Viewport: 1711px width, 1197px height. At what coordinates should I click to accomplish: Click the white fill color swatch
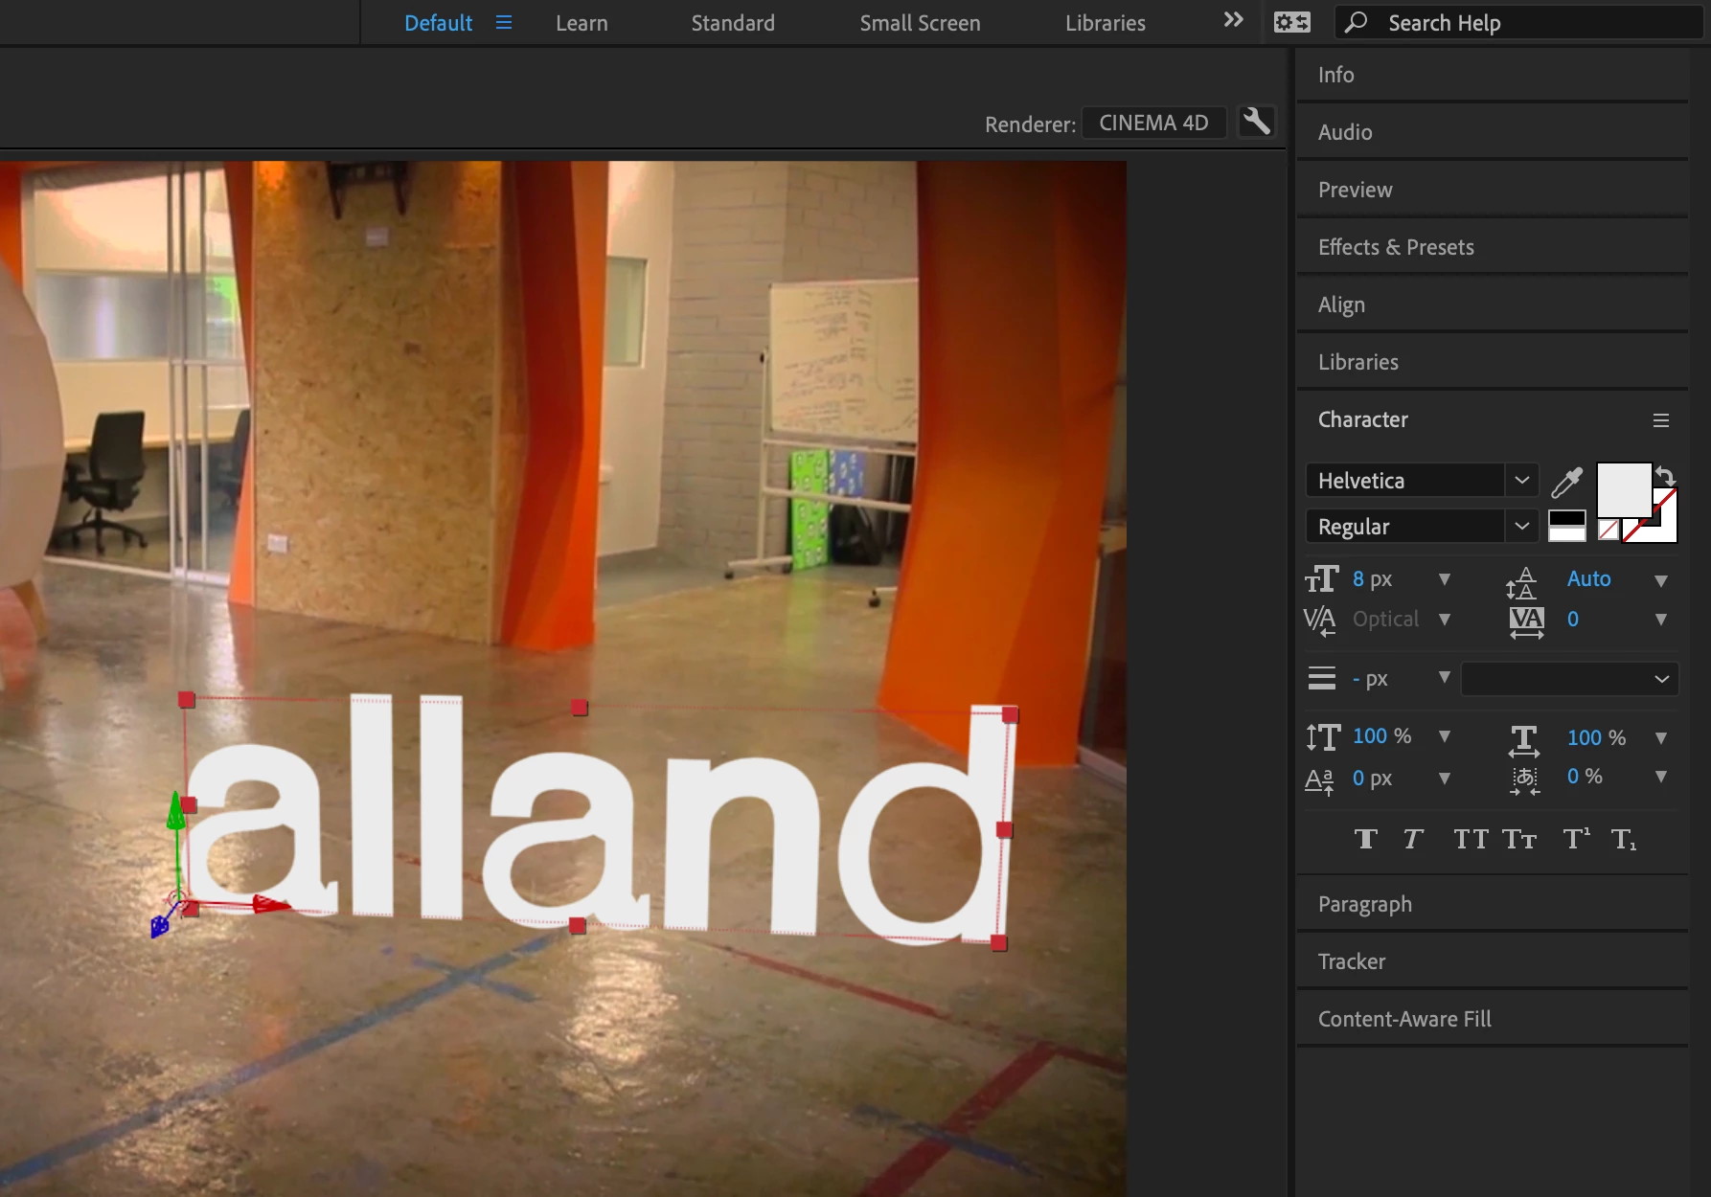1624,490
